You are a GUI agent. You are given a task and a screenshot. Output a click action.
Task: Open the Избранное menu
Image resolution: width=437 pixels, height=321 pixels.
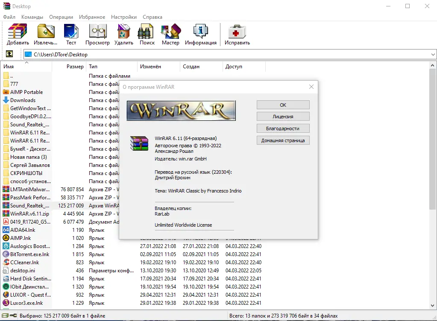[92, 17]
